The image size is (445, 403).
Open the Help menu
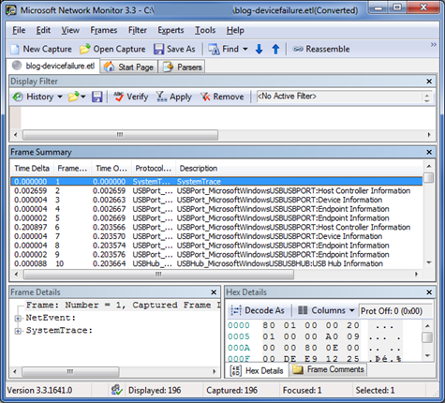(x=235, y=30)
